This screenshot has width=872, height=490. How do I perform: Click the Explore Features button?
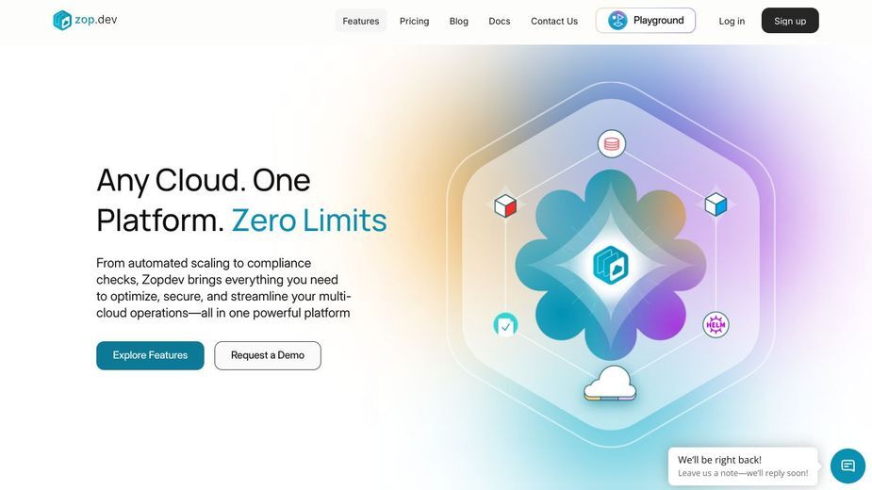150,355
